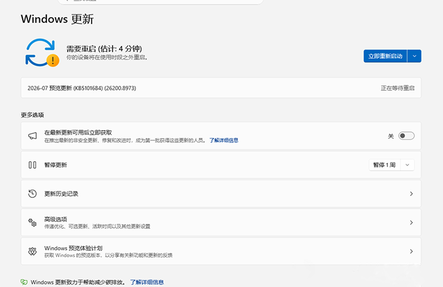The height and width of the screenshot is (287, 443).
Task: Click the pause icon next to 暂停更新
Action: (x=32, y=165)
